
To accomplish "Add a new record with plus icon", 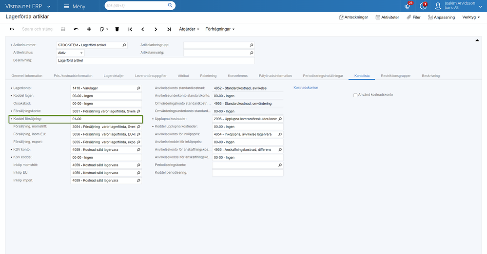I will (x=89, y=29).
